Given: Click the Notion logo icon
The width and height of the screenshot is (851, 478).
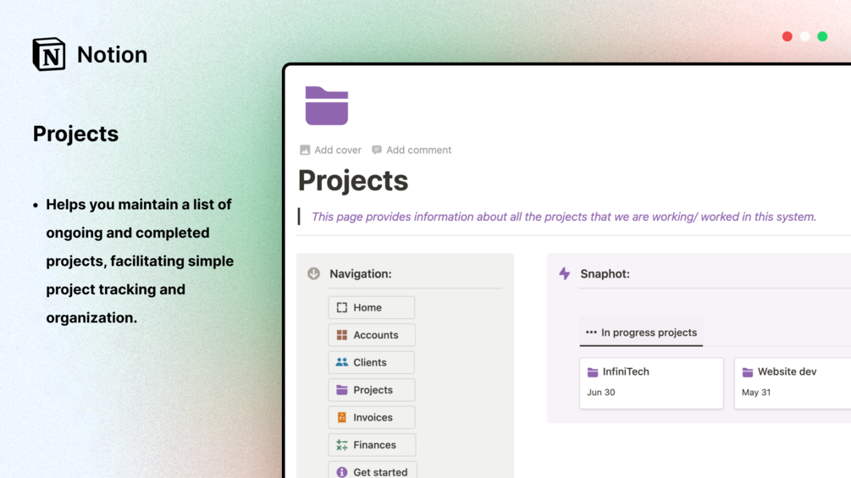Looking at the screenshot, I should tap(49, 54).
